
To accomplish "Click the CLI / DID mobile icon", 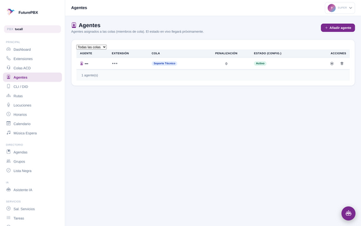I will point(9,86).
